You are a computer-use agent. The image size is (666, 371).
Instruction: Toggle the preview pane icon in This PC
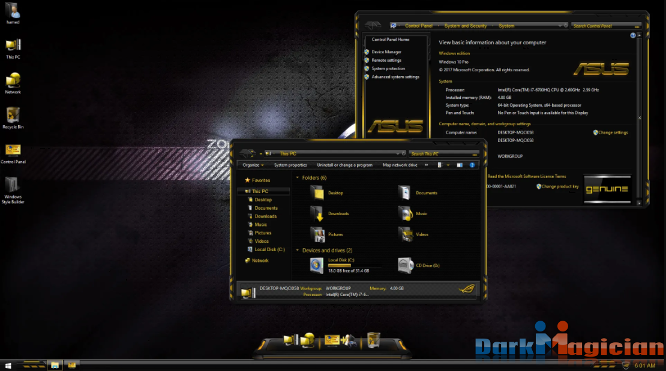460,165
